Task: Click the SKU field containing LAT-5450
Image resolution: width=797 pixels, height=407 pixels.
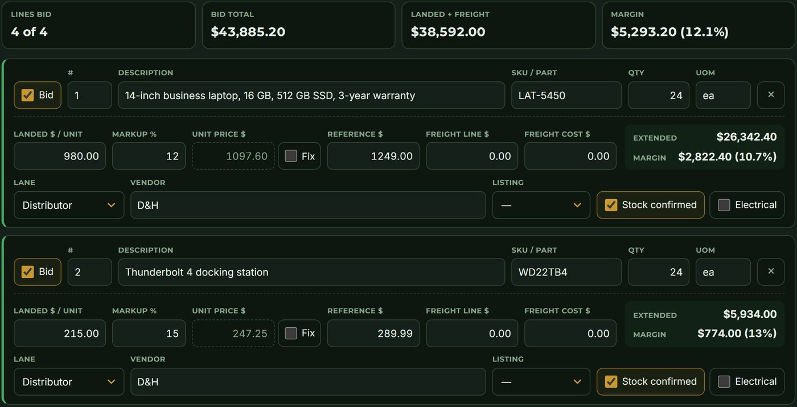Action: click(x=566, y=95)
